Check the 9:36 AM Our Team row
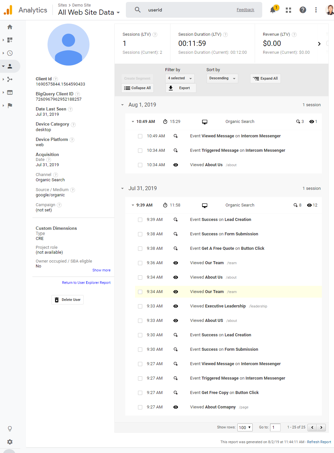 tap(140, 263)
